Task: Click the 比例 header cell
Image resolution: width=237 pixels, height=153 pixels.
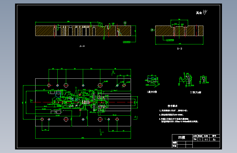Action: 206,136
